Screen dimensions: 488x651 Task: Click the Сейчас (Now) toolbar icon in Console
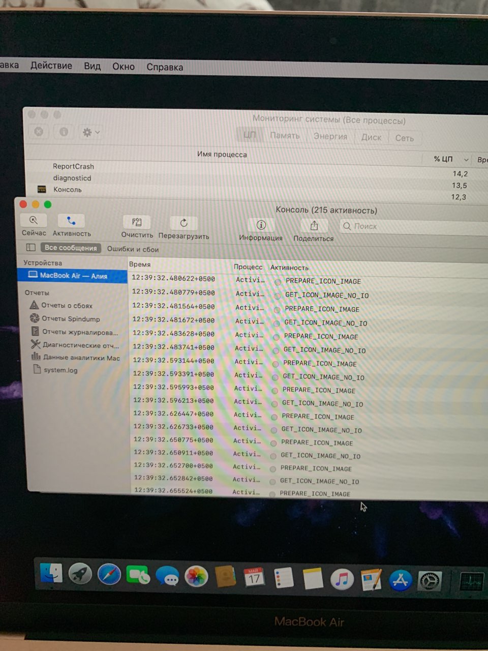(x=34, y=221)
